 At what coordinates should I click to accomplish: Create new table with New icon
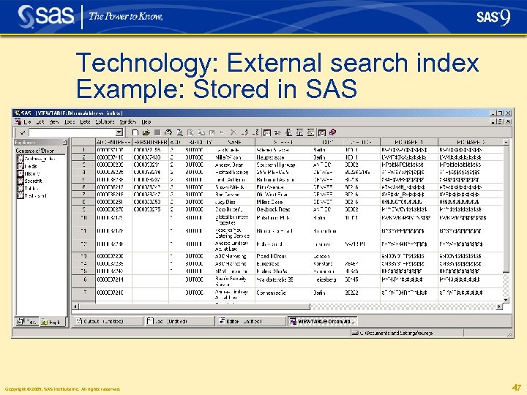135,132
